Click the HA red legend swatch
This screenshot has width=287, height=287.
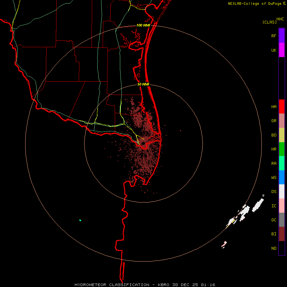(282, 107)
